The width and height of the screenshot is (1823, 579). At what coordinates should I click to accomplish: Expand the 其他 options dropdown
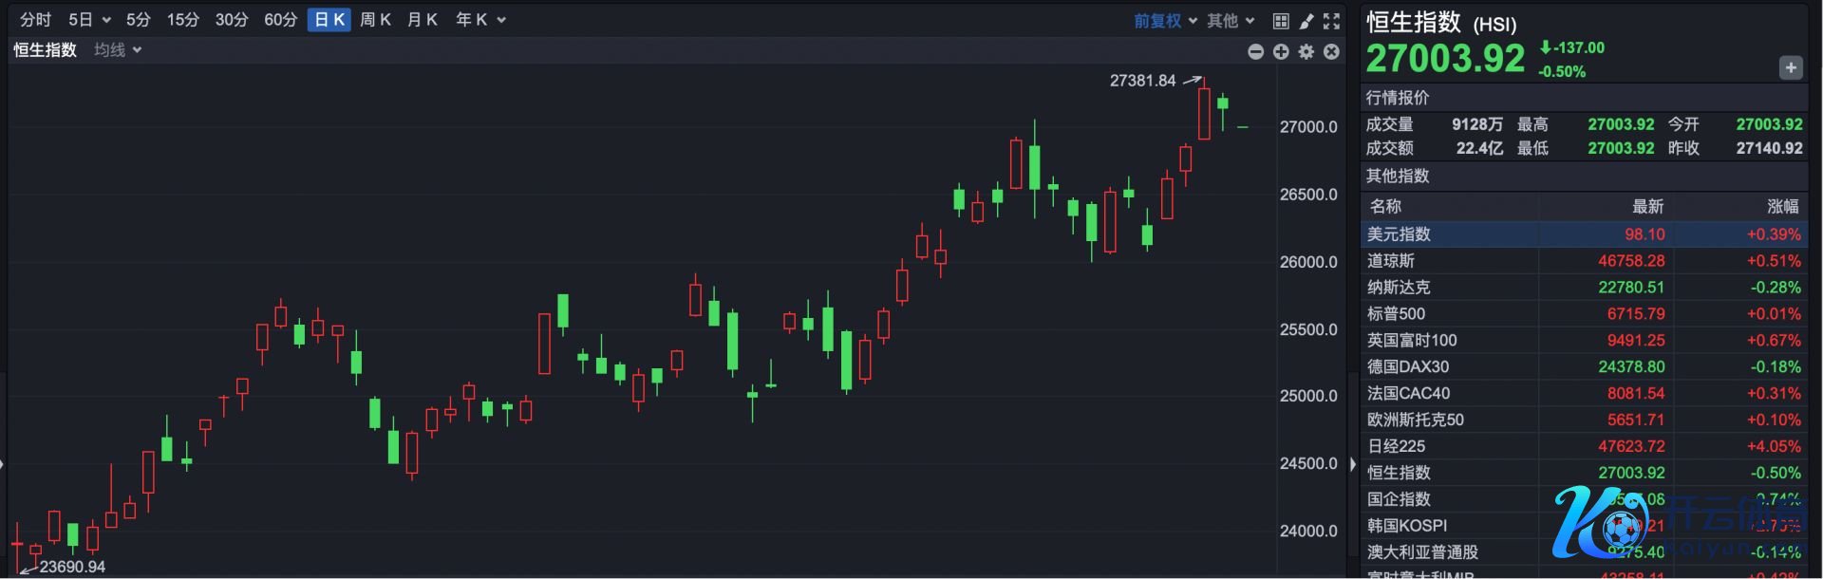click(x=1231, y=21)
